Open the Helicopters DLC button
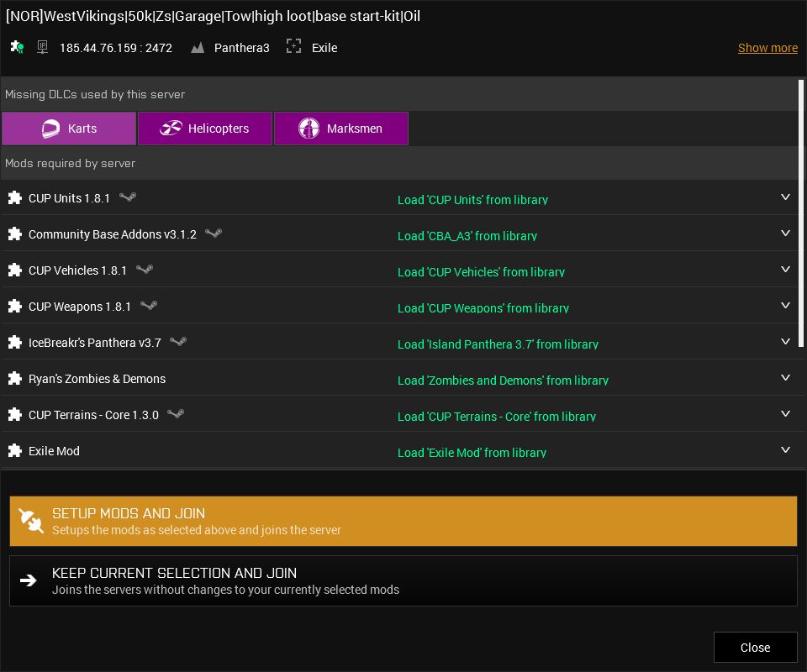807x672 pixels. 205,129
